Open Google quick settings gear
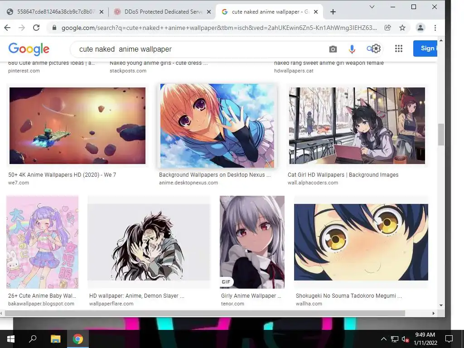Image resolution: width=464 pixels, height=348 pixels. [x=376, y=48]
